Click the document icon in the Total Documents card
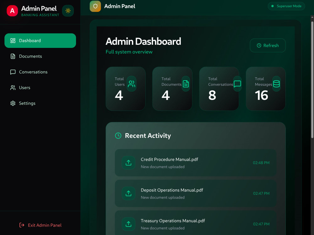The height and width of the screenshot is (235, 314). point(186,84)
